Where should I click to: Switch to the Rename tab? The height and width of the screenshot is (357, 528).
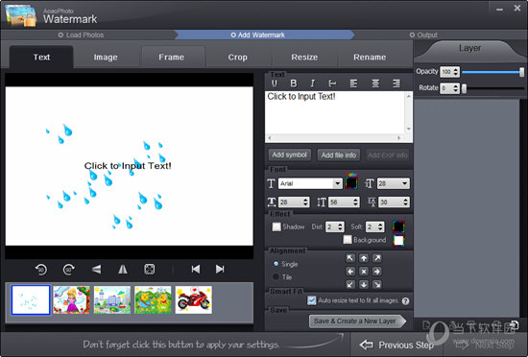[370, 58]
